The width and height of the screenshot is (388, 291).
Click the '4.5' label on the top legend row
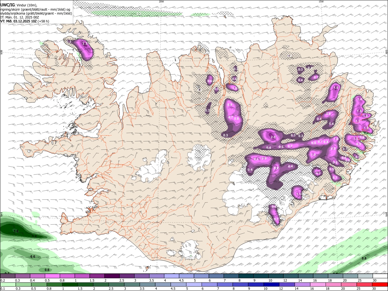(181, 280)
